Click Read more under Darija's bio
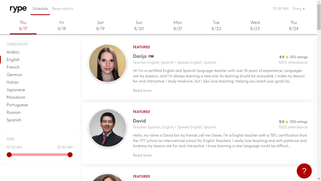This screenshot has height=181, width=321. [x=142, y=90]
